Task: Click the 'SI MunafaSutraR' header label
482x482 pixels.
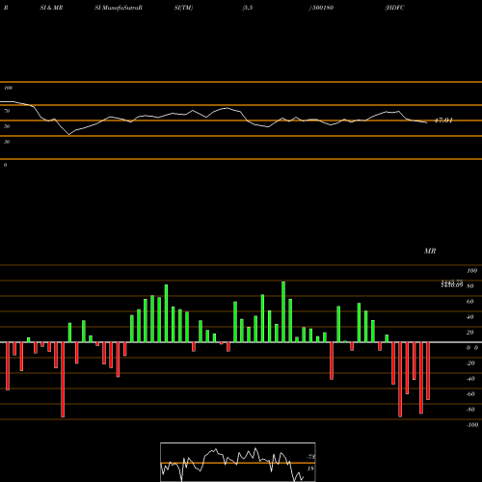Action: tap(119, 8)
